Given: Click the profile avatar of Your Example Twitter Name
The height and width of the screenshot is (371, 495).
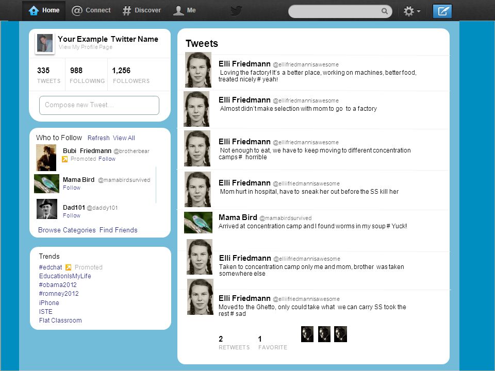Looking at the screenshot, I should click(x=45, y=43).
